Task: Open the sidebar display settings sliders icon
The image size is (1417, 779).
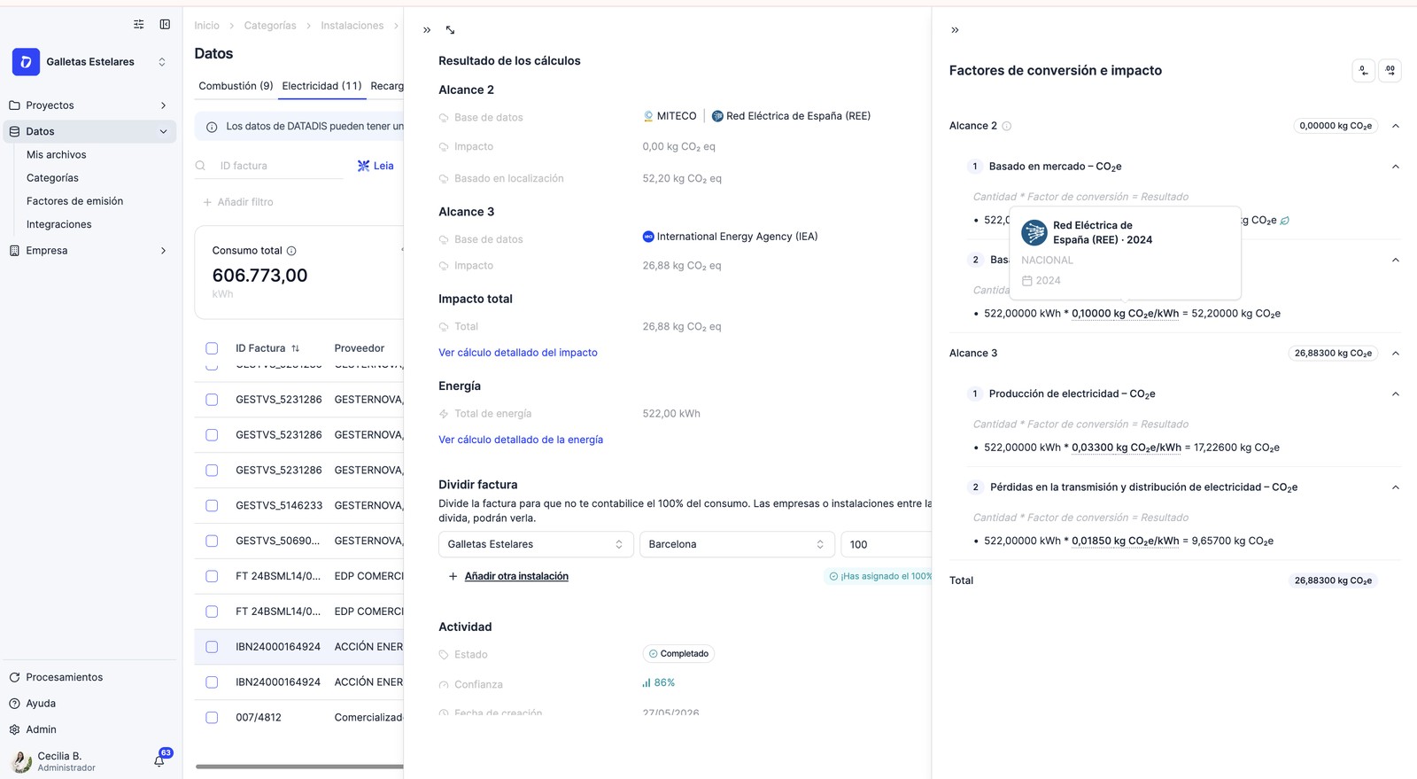Action: tap(138, 25)
